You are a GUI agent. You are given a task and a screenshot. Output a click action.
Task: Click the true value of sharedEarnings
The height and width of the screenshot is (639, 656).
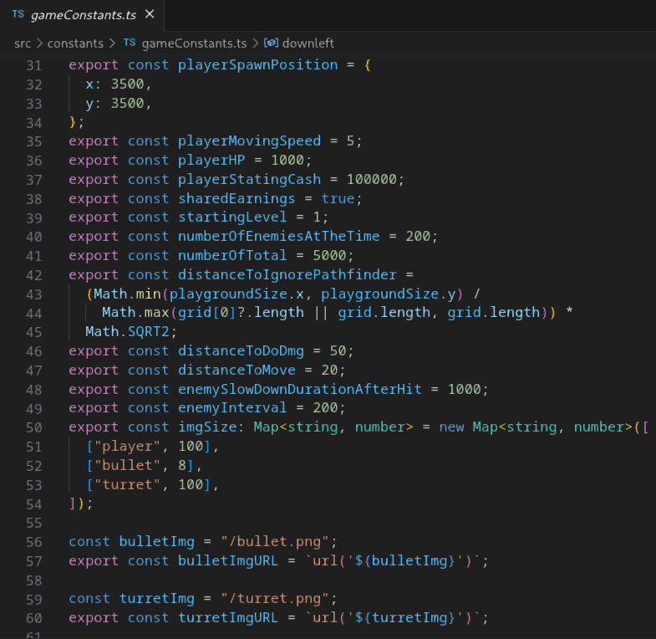coord(338,198)
